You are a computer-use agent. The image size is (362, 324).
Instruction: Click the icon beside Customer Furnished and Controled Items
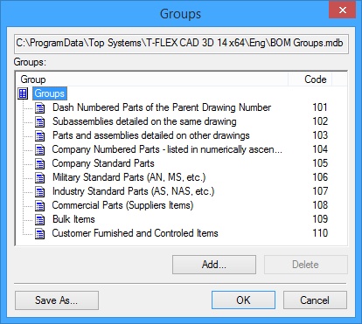(40, 233)
